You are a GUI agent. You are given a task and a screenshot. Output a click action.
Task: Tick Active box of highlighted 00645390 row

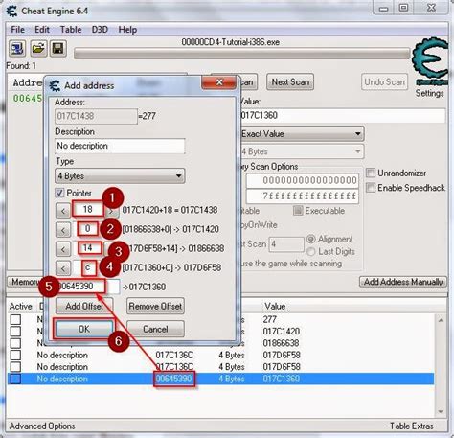[15, 379]
